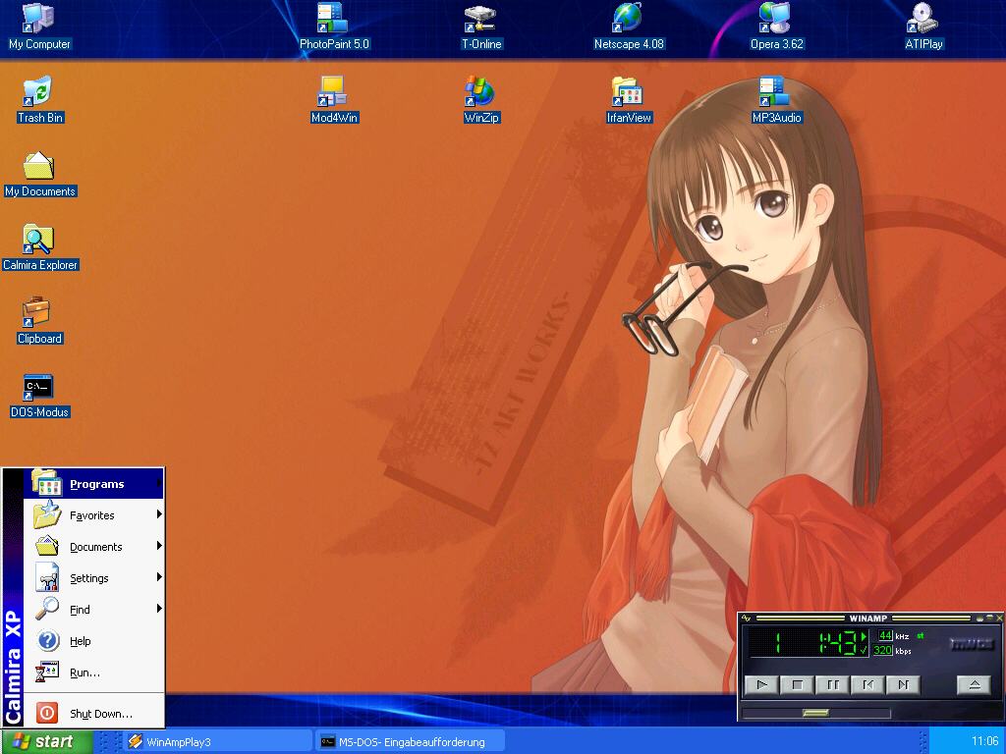This screenshot has width=1006, height=754.
Task: Select the Trash Bin icon
Action: coord(39,100)
